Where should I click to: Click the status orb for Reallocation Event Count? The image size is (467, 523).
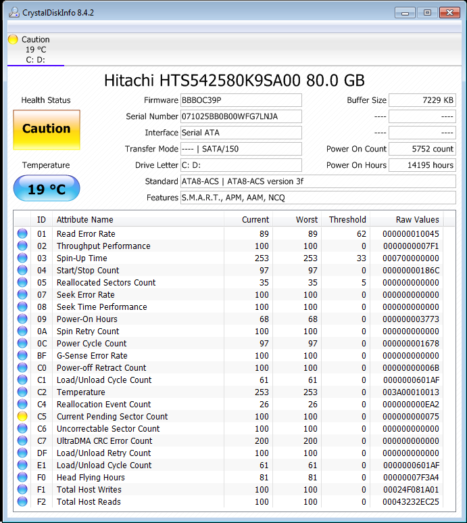[22, 404]
